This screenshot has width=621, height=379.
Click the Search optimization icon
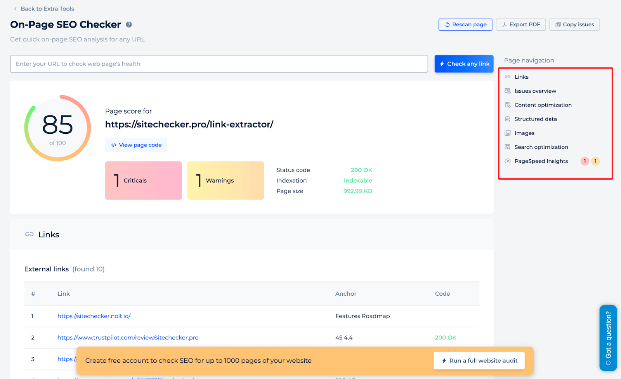[507, 147]
